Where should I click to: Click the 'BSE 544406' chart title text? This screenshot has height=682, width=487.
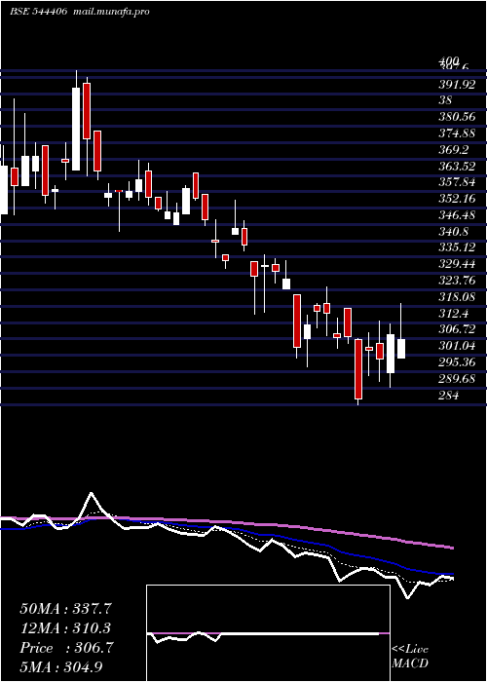coord(38,12)
